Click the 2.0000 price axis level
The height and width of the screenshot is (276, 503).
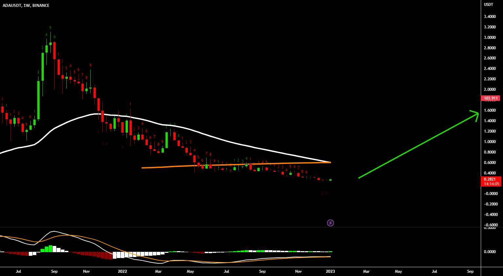tap(490, 89)
